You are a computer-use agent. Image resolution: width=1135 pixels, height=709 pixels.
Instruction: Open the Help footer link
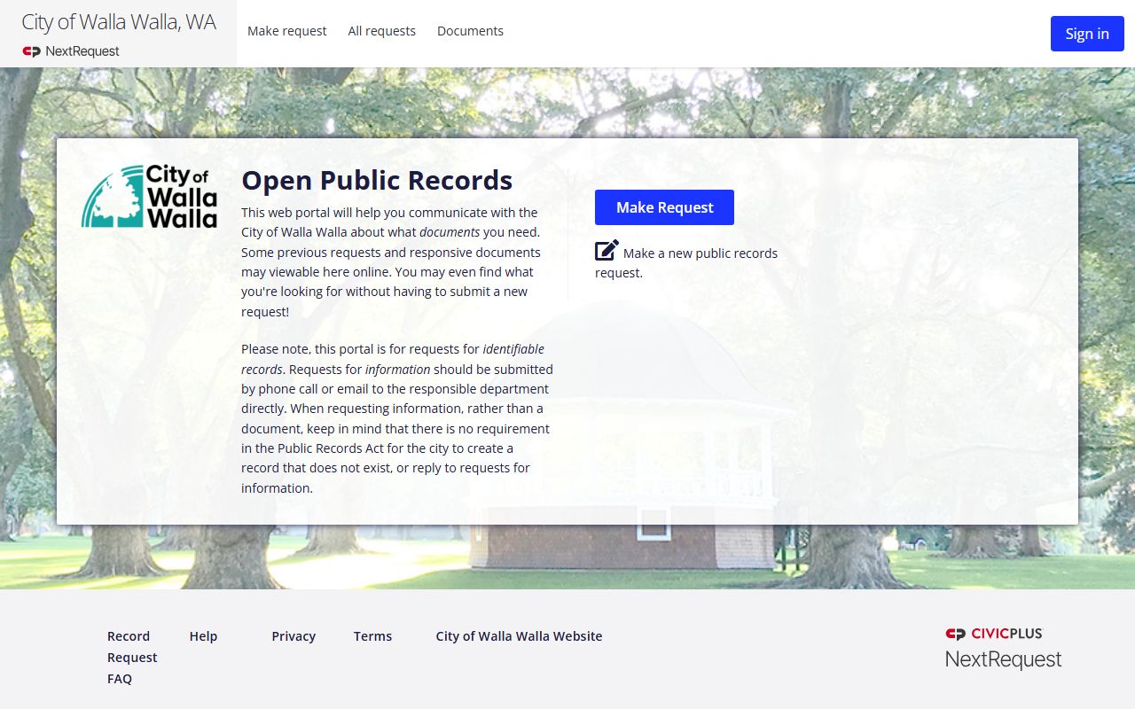203,636
